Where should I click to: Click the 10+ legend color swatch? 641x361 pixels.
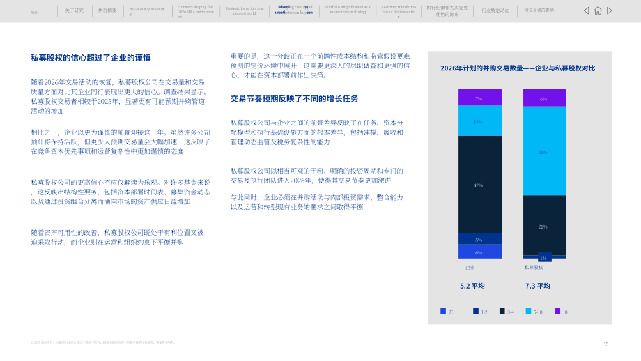coord(557,311)
